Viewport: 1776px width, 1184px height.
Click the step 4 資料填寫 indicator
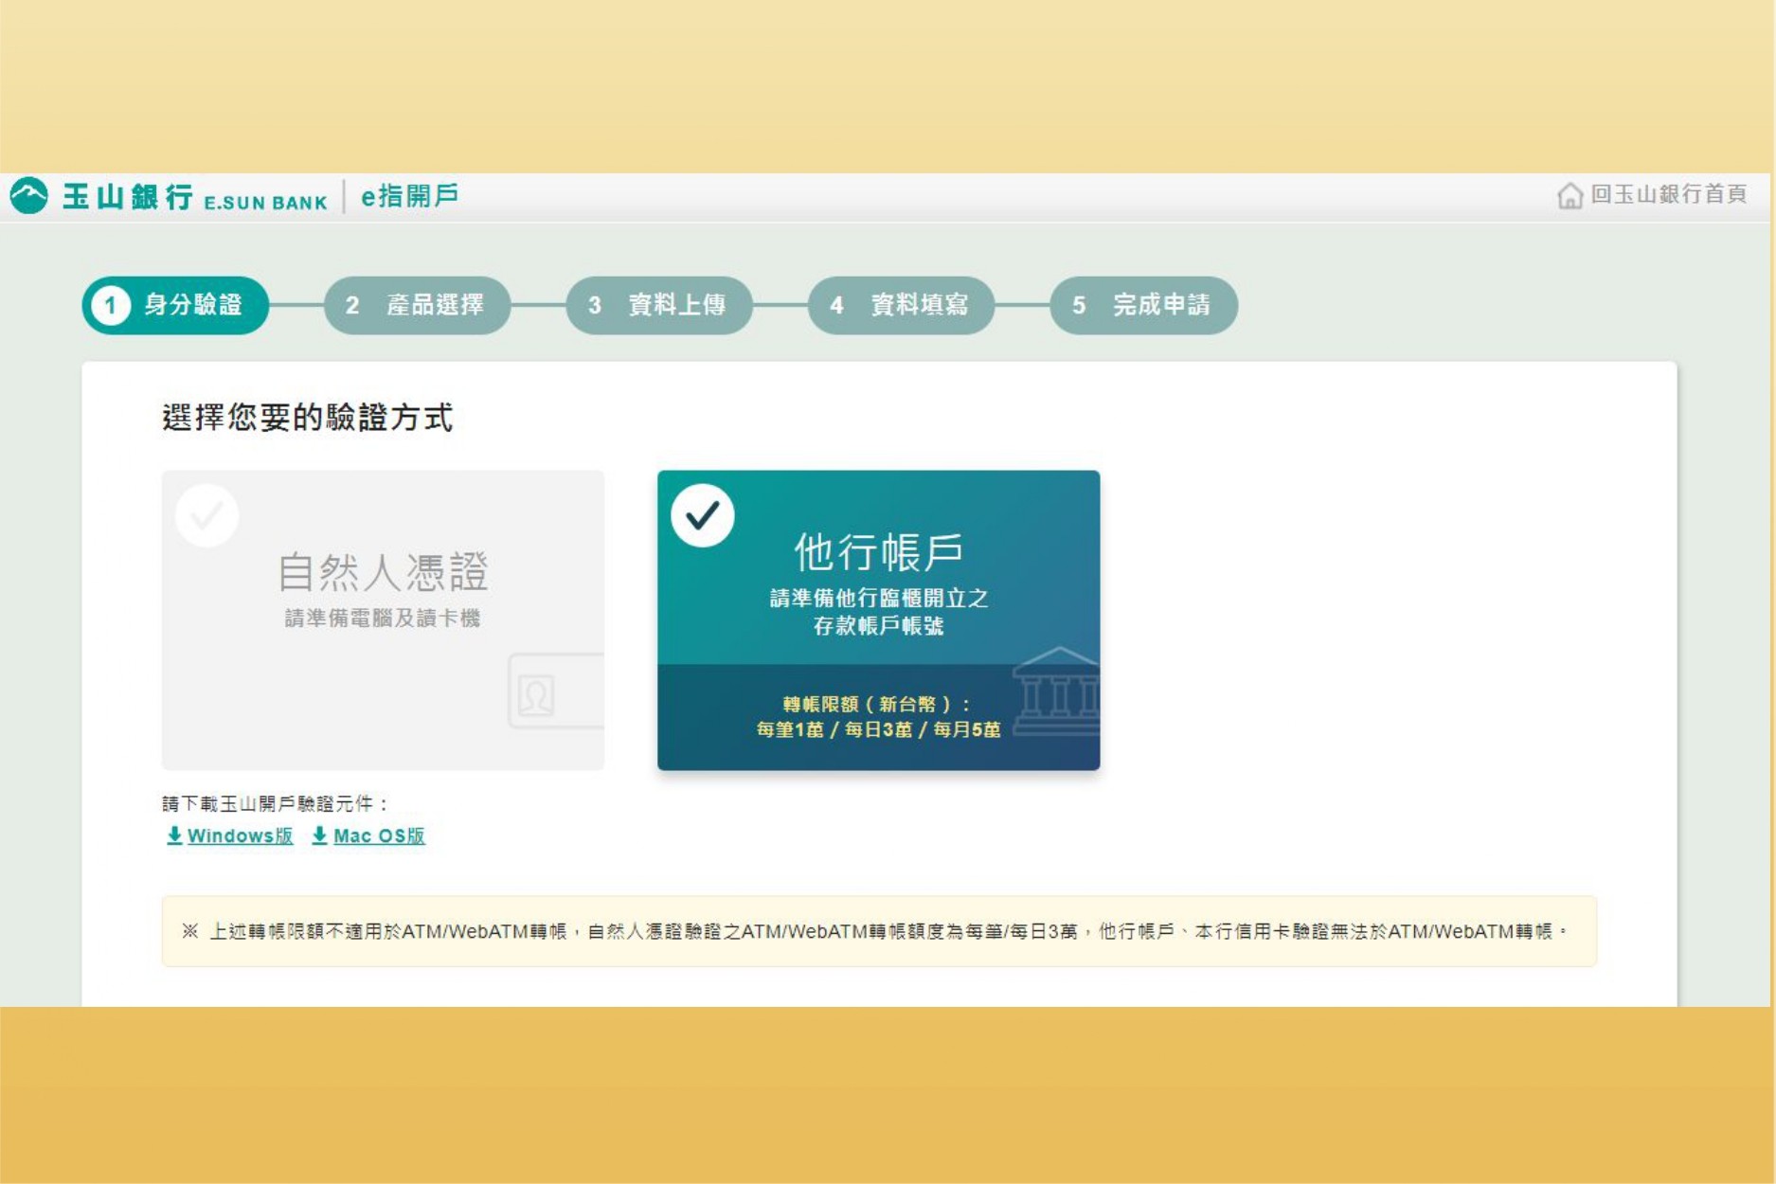[x=902, y=305]
